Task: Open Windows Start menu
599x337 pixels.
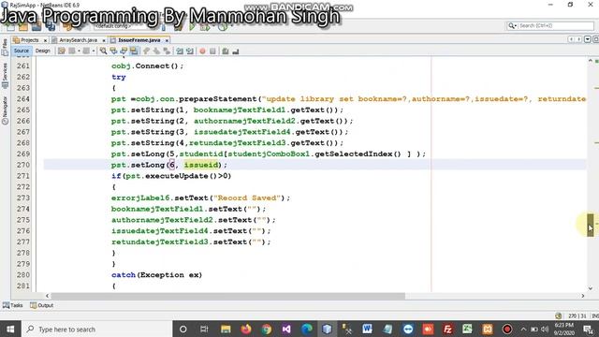Action: pyautogui.click(x=10, y=329)
